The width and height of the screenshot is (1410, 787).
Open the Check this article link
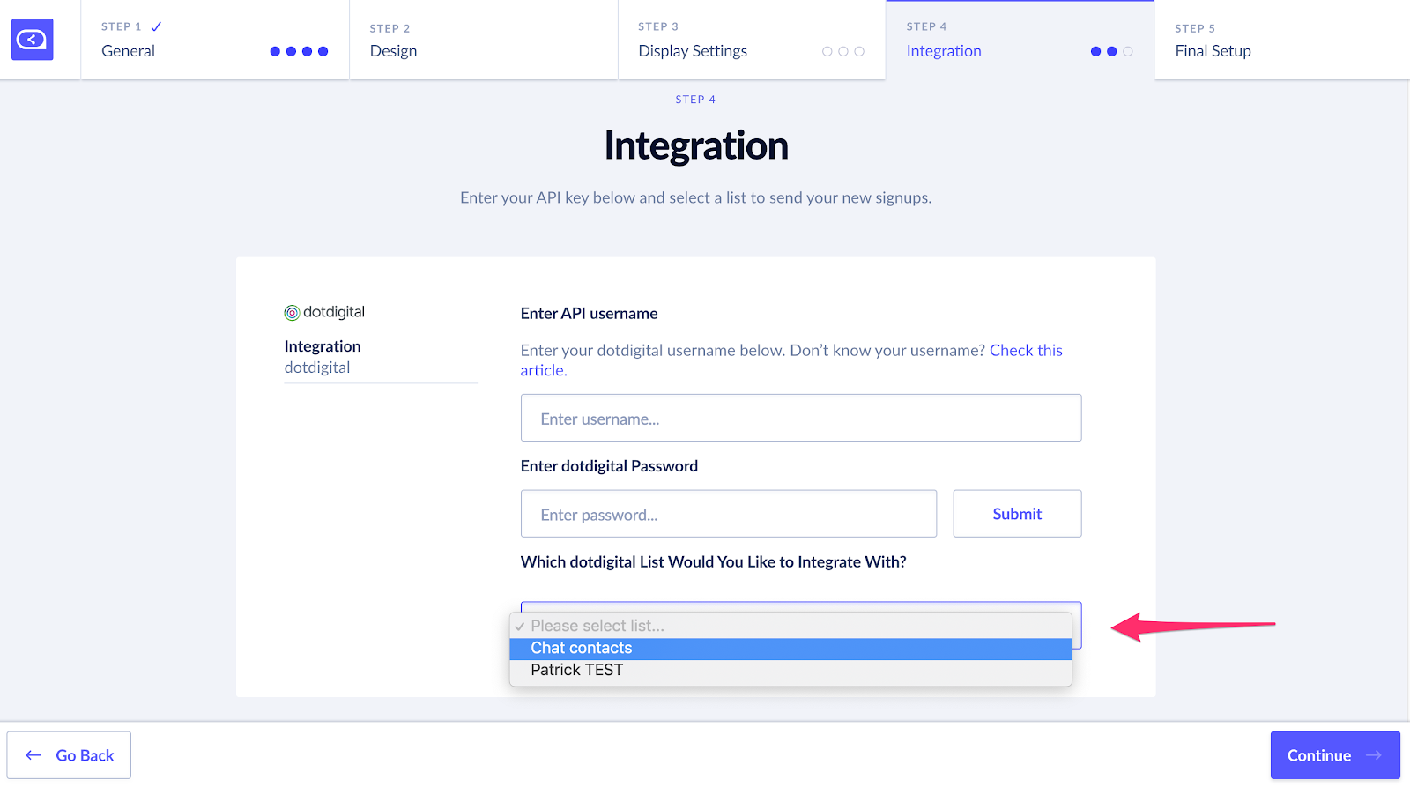click(791, 360)
